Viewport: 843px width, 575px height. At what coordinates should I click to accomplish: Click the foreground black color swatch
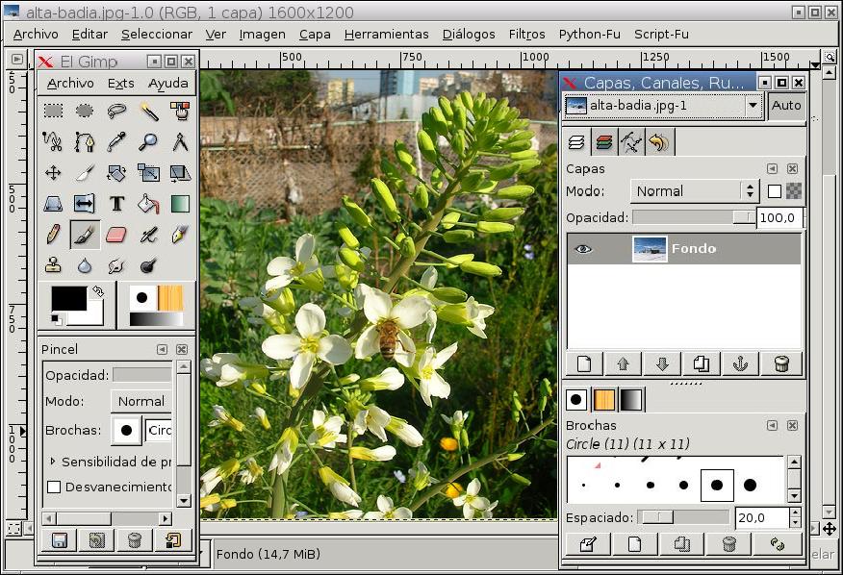(69, 298)
